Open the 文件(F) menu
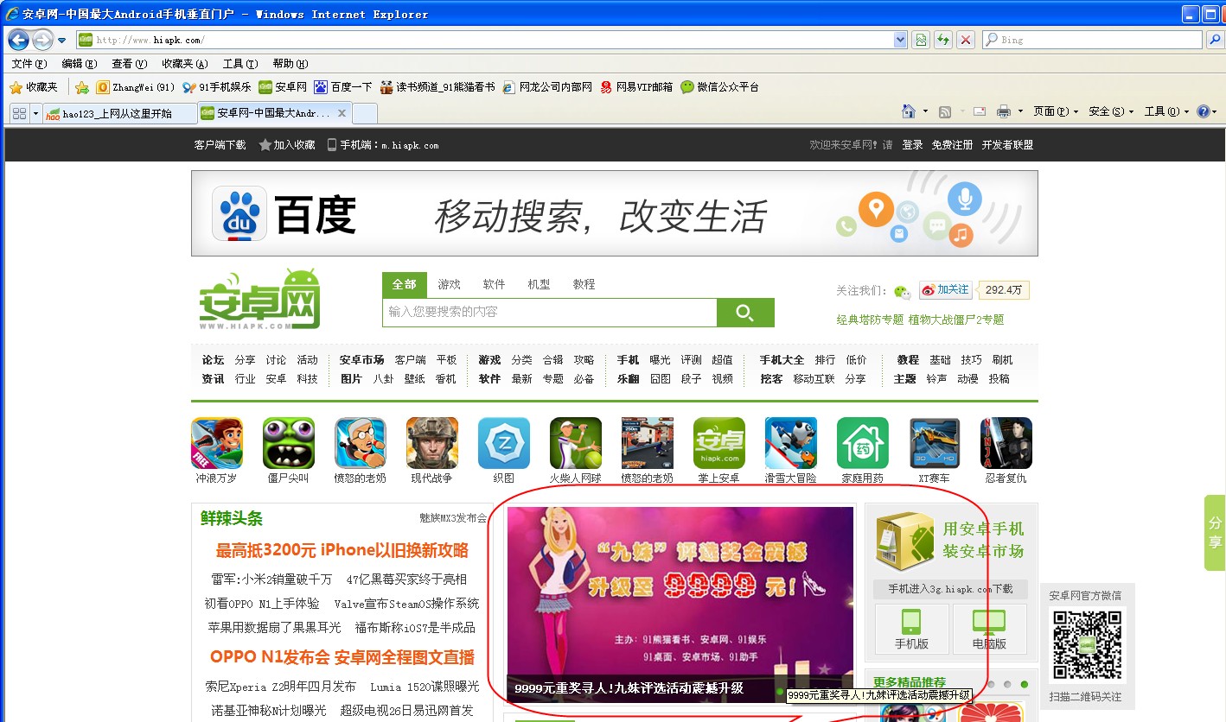Image resolution: width=1226 pixels, height=722 pixels. tap(28, 64)
